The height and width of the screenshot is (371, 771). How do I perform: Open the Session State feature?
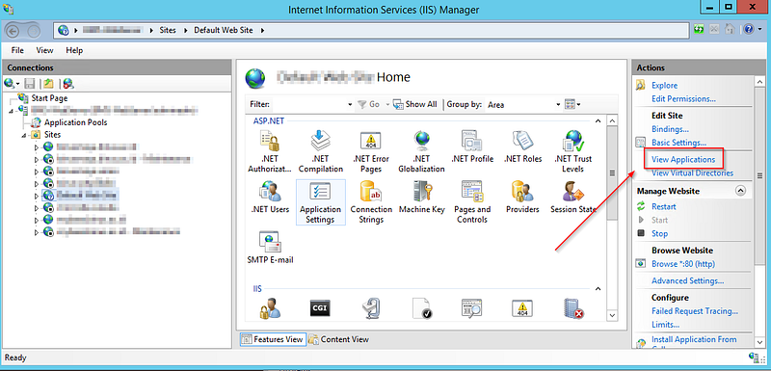(x=572, y=198)
